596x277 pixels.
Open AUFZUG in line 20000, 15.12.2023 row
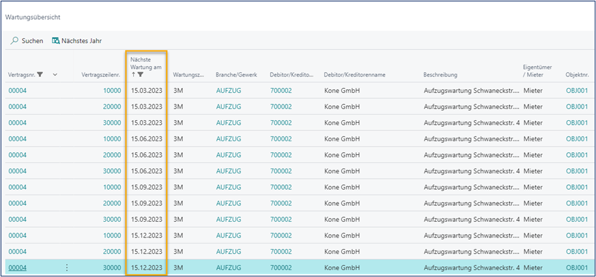[x=229, y=252]
